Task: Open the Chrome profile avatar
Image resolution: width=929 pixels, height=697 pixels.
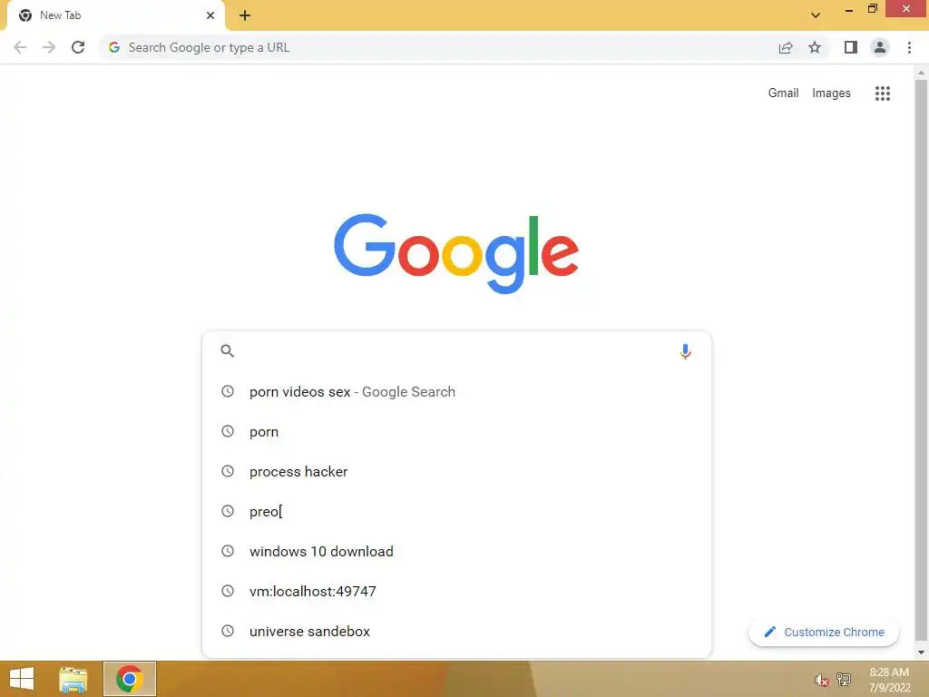Action: click(x=880, y=47)
